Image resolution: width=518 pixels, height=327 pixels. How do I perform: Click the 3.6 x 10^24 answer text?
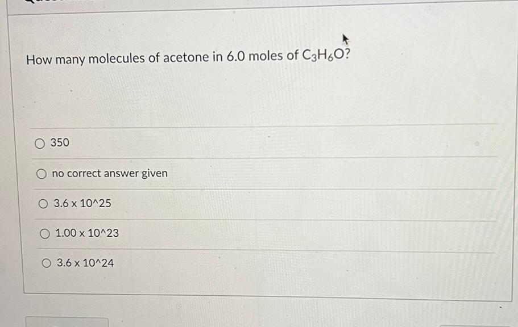coord(85,263)
